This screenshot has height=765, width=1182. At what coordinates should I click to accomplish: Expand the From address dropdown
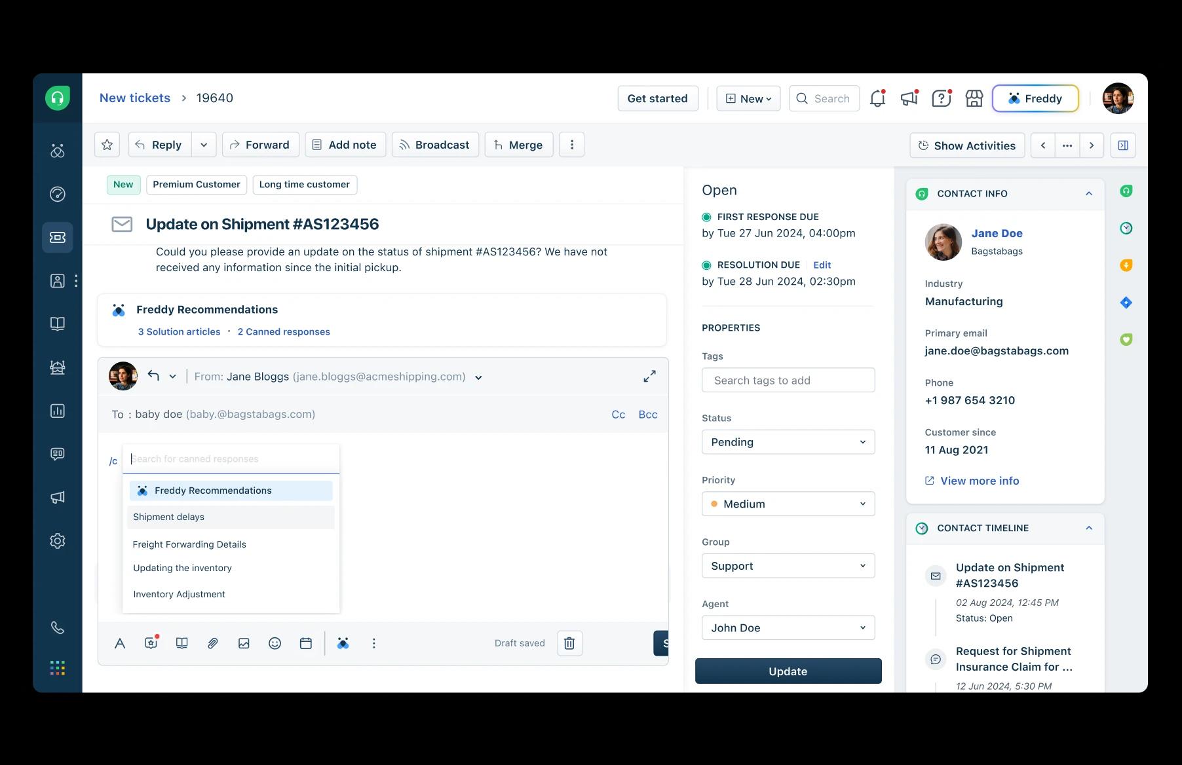point(478,377)
